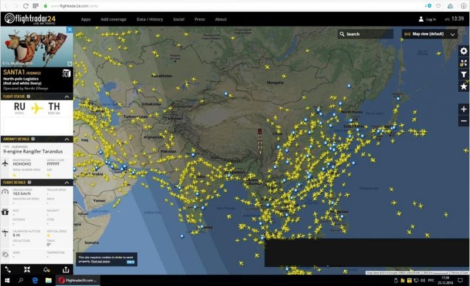Screen dimensions: 470x286
Task: Open Add coverage menu
Action: [113, 19]
